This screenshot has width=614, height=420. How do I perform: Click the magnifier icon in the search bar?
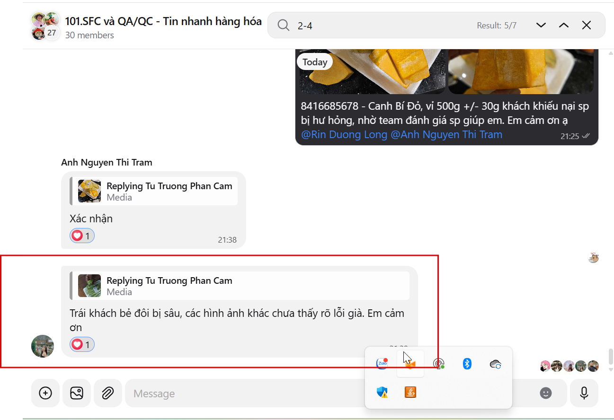tap(284, 26)
